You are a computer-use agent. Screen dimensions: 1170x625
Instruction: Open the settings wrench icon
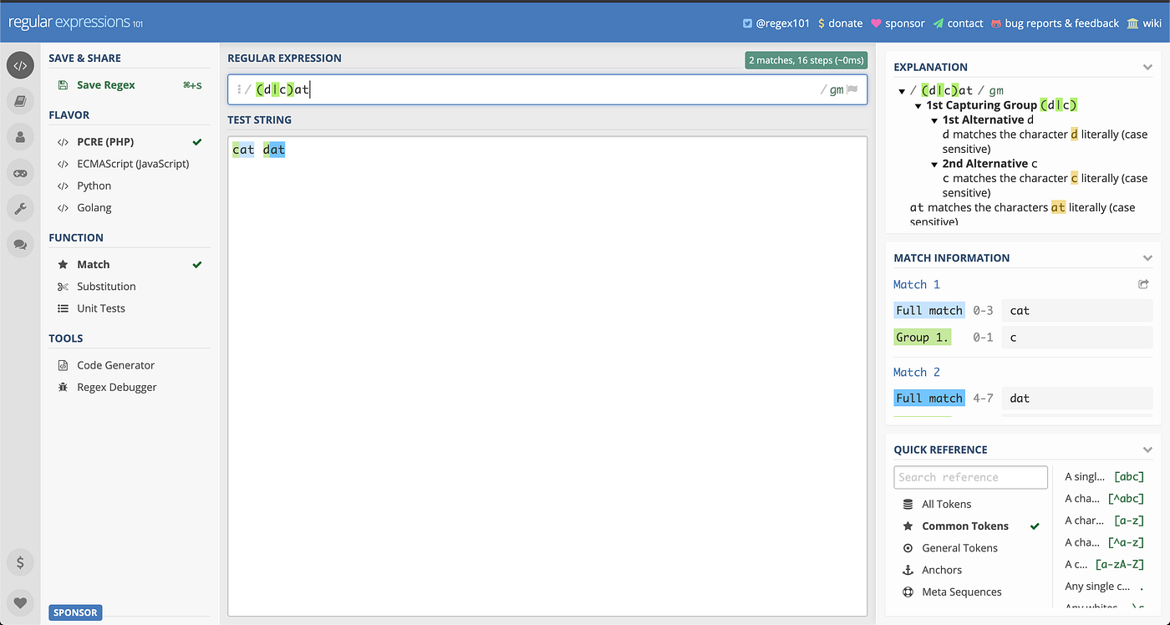(20, 208)
